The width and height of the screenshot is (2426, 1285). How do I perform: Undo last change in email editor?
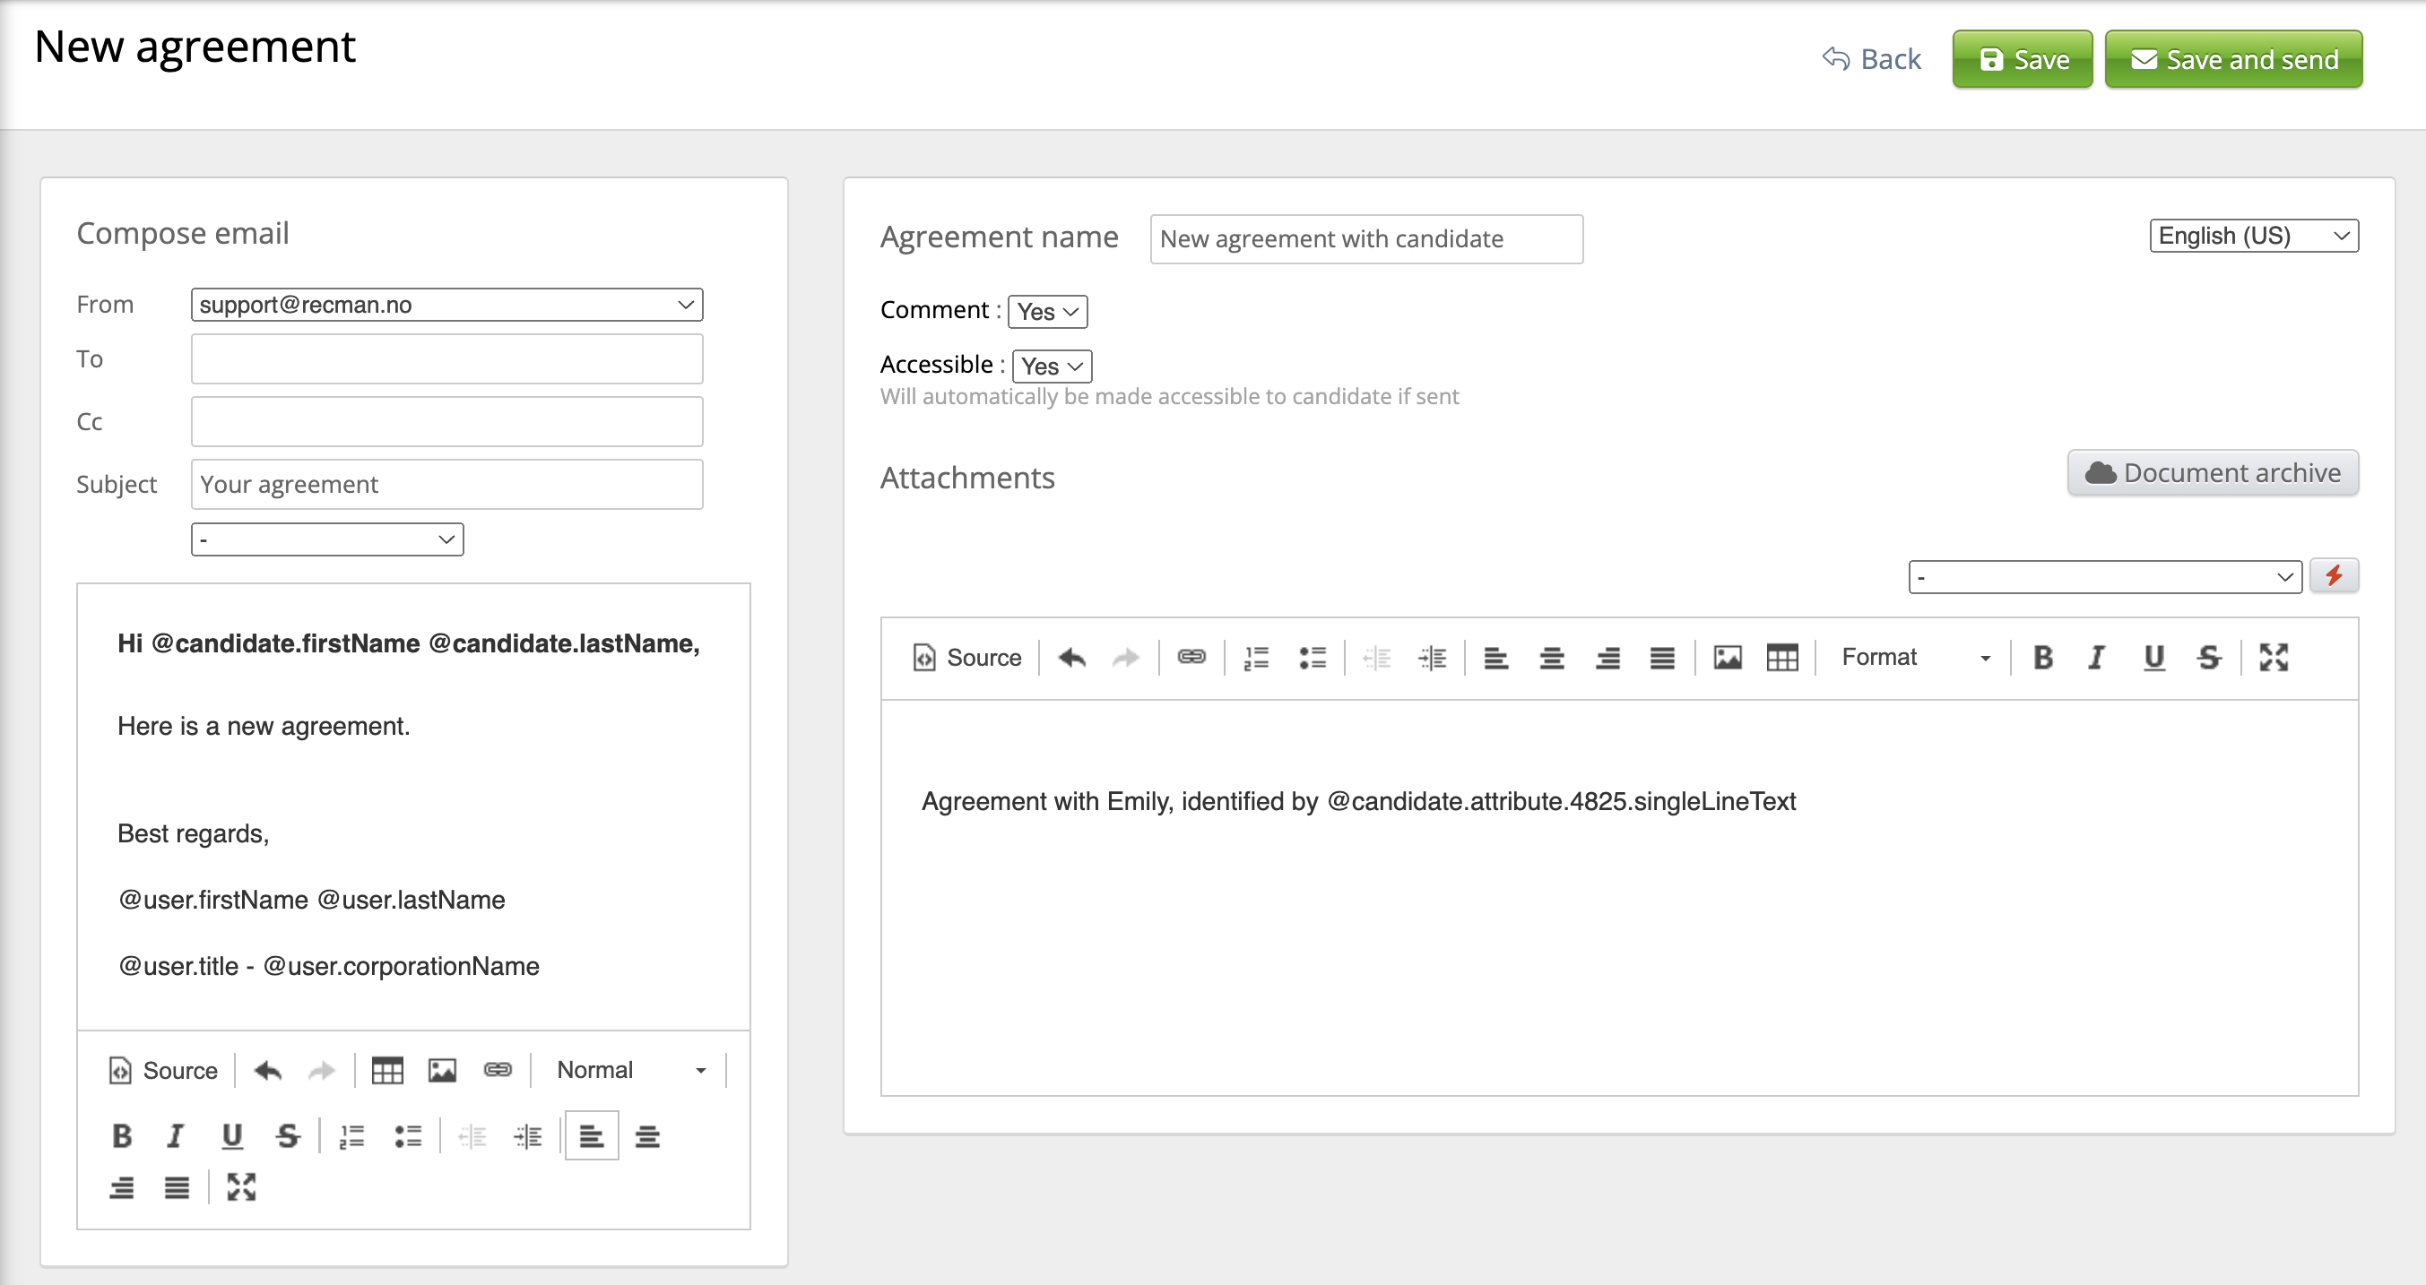point(268,1070)
